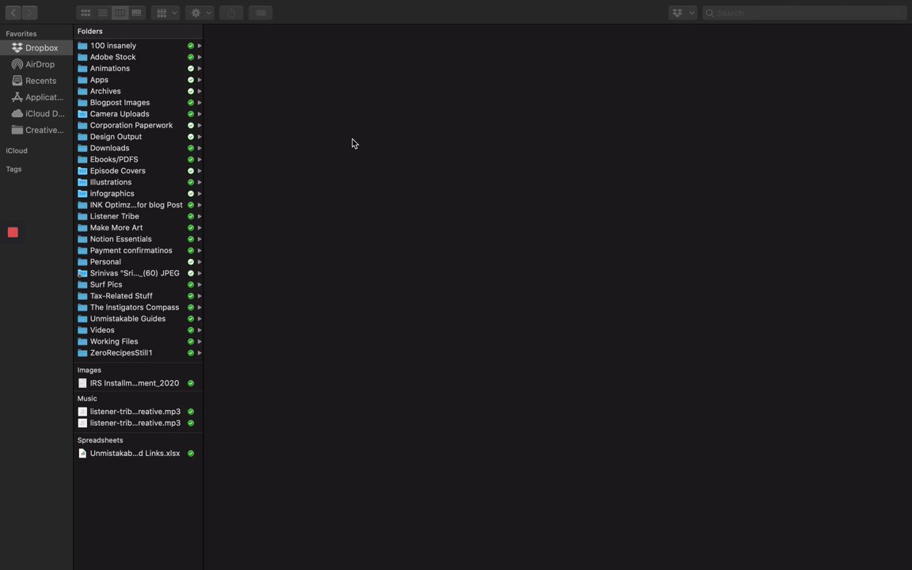
Task: Click the IRS Installment_2020 file icon
Action: (x=82, y=383)
